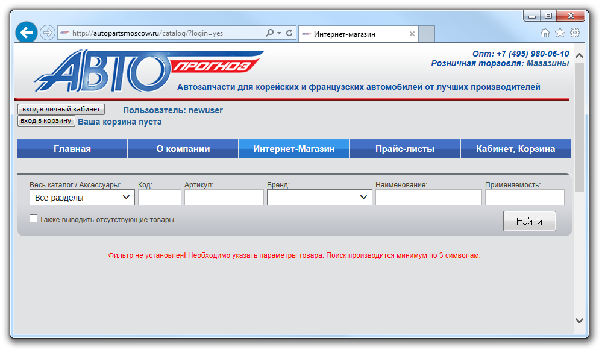Open the Бренд dropdown list
Viewport: 602px width, 350px height.
point(319,197)
